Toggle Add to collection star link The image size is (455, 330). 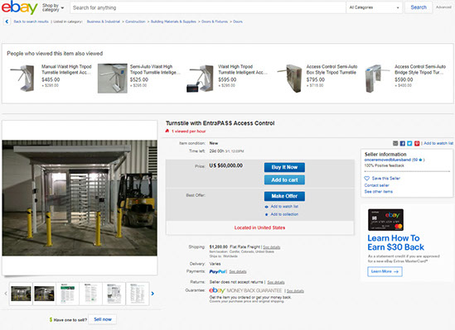click(282, 214)
